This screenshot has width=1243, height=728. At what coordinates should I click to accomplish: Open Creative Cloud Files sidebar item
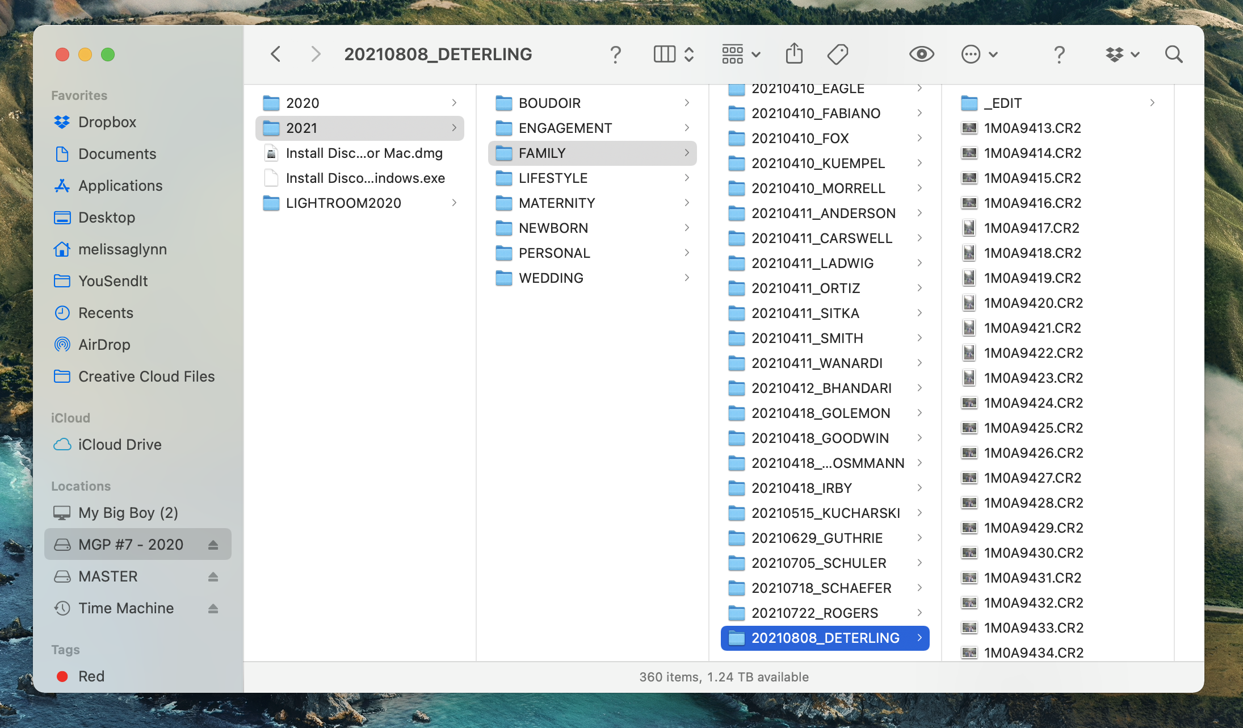pos(146,376)
